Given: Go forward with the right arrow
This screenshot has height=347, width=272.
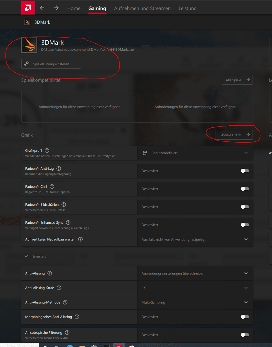Looking at the screenshot, I should click(x=56, y=8).
